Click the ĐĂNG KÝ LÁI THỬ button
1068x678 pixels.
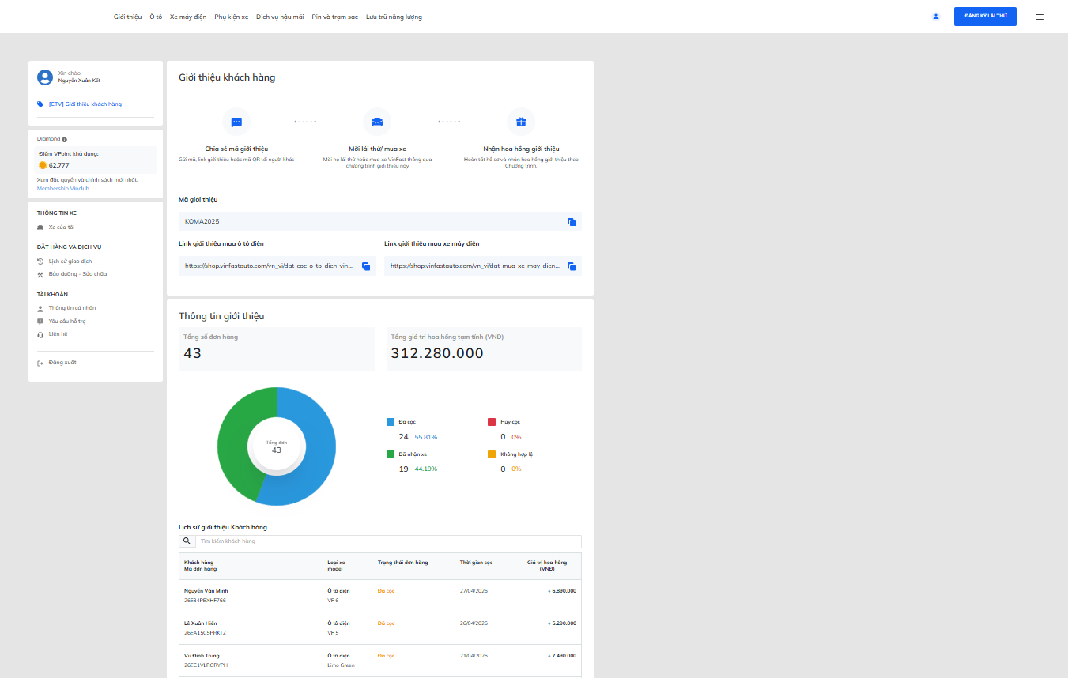click(x=985, y=17)
